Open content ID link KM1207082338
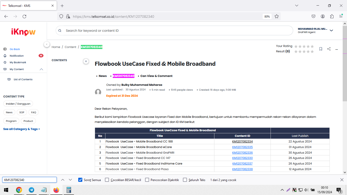Screen dimensions: 347x195 pyautogui.click(x=242, y=169)
